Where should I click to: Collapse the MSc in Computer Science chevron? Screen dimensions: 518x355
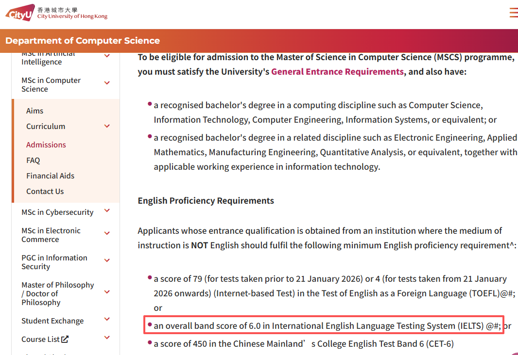point(107,83)
